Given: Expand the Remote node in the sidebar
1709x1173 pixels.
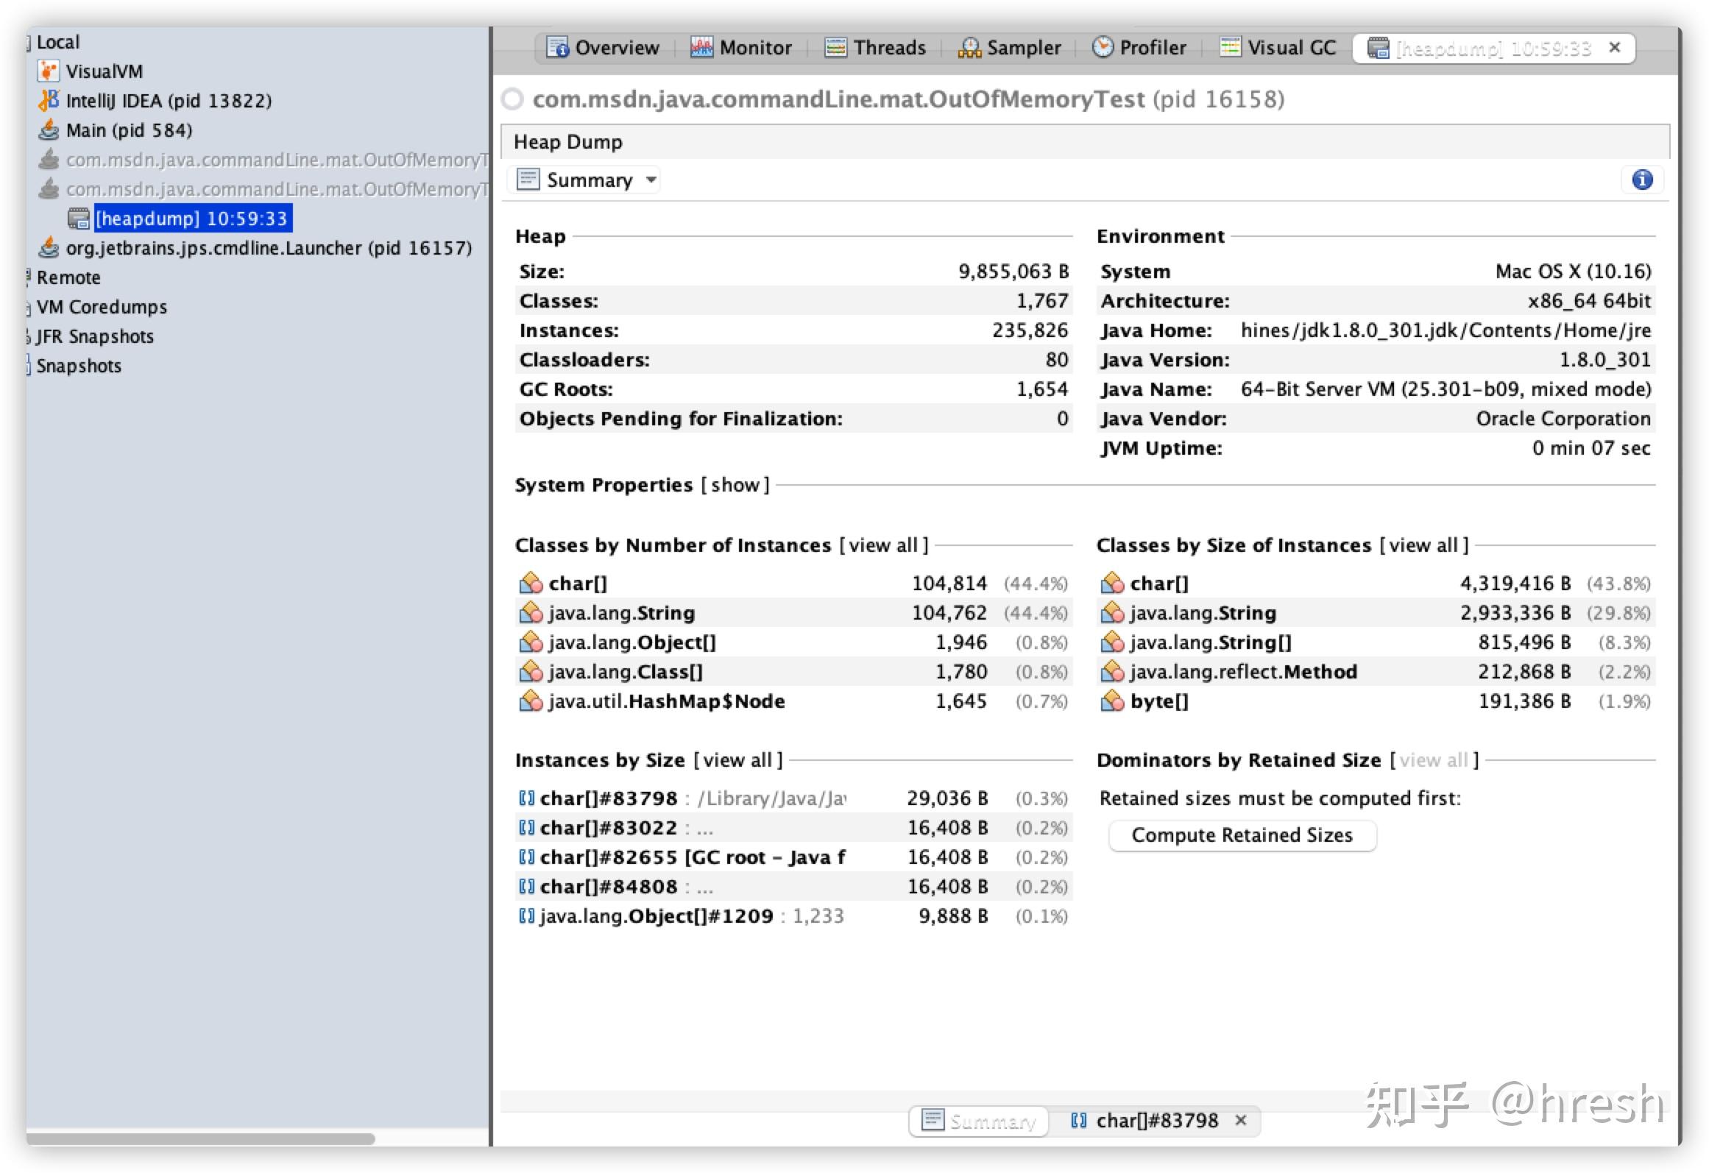Looking at the screenshot, I should coord(26,277).
